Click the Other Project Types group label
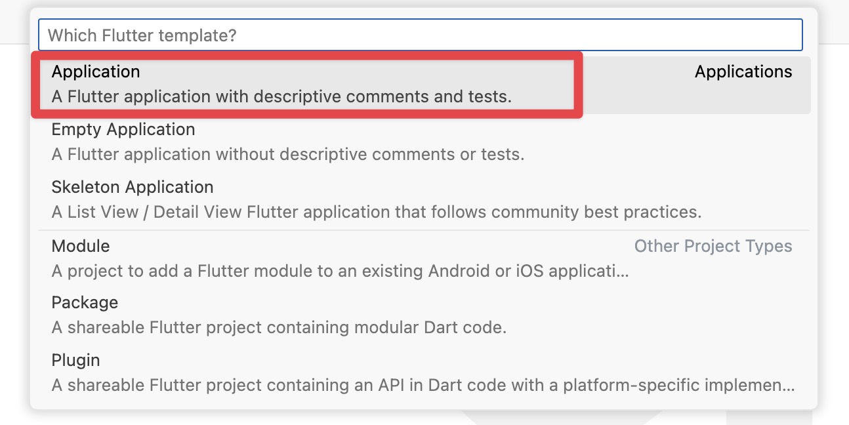This screenshot has width=849, height=425. click(x=713, y=246)
